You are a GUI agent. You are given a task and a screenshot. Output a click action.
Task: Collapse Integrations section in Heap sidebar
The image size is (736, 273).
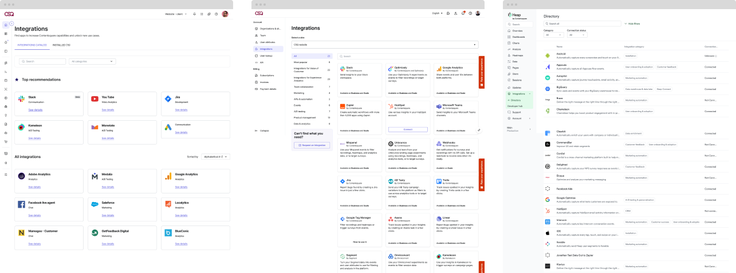coord(530,93)
